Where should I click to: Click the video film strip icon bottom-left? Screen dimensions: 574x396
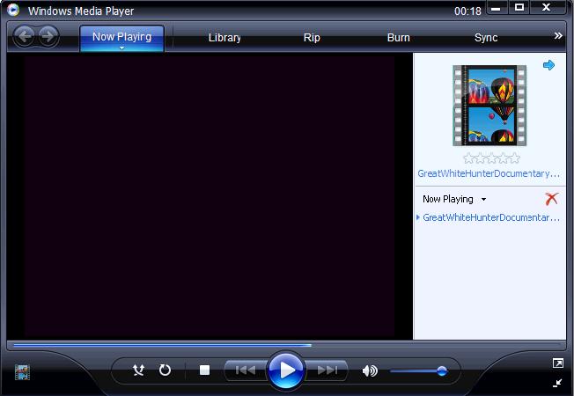point(22,372)
